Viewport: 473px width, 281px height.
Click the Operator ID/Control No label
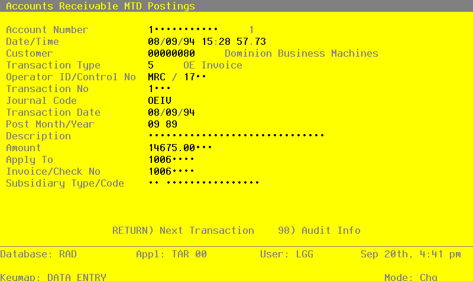click(x=71, y=77)
